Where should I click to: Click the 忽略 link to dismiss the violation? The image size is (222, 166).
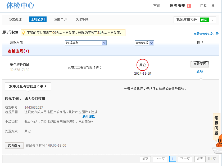click(x=199, y=71)
